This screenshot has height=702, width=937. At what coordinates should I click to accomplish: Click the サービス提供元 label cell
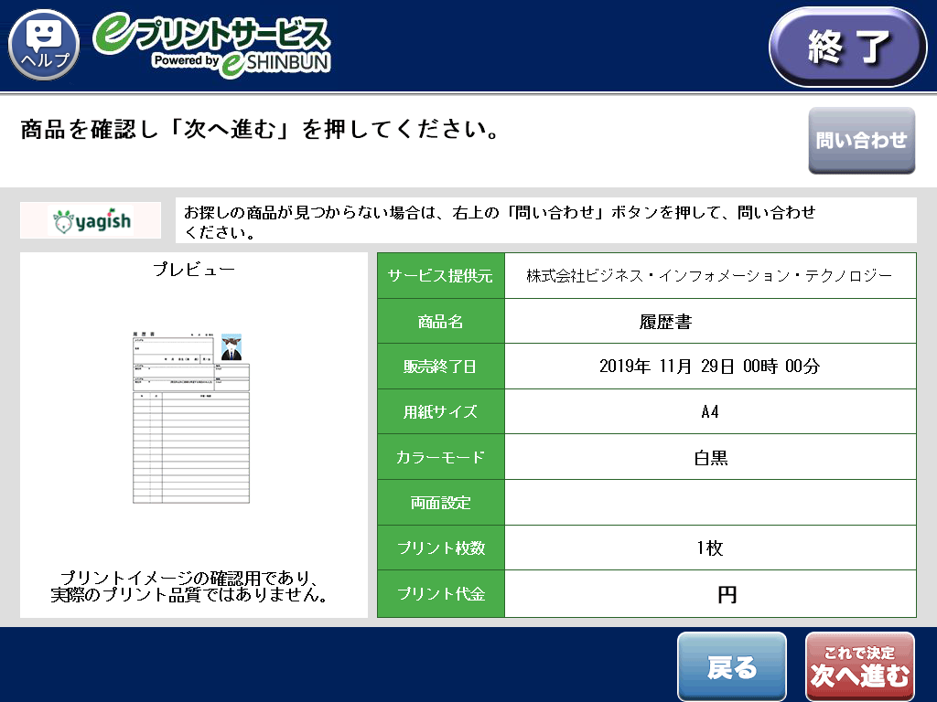(x=441, y=276)
